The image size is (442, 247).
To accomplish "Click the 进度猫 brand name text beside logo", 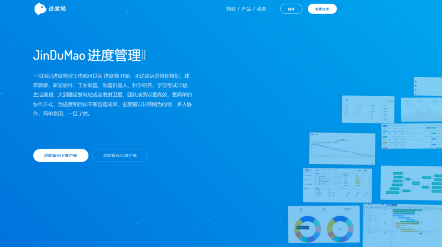I will (x=57, y=9).
